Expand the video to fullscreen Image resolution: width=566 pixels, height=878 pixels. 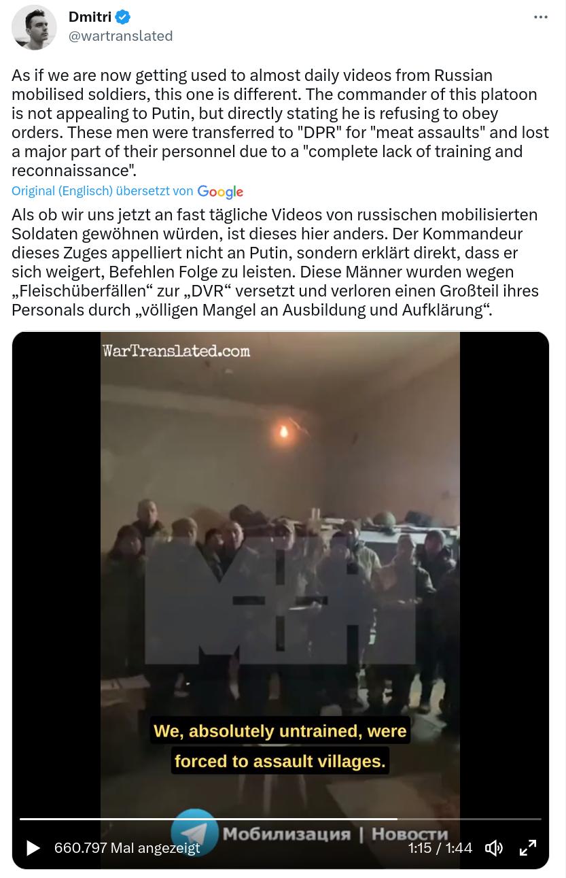click(528, 848)
